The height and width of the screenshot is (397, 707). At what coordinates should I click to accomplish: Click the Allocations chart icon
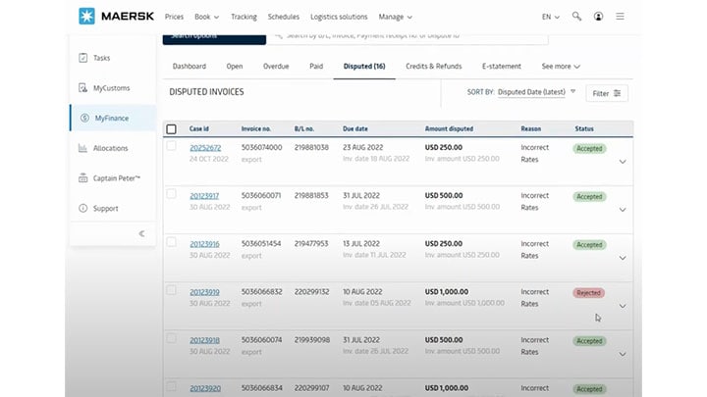click(82, 148)
